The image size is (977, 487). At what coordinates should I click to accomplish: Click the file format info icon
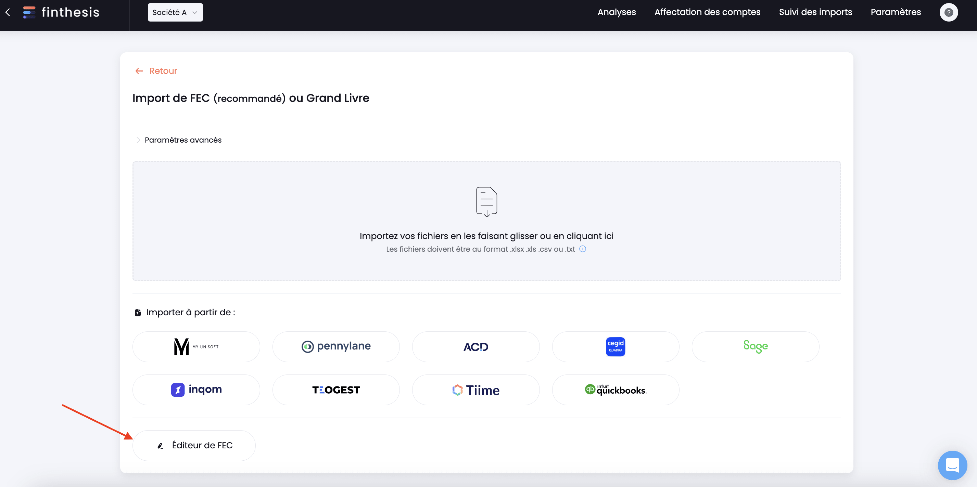583,249
